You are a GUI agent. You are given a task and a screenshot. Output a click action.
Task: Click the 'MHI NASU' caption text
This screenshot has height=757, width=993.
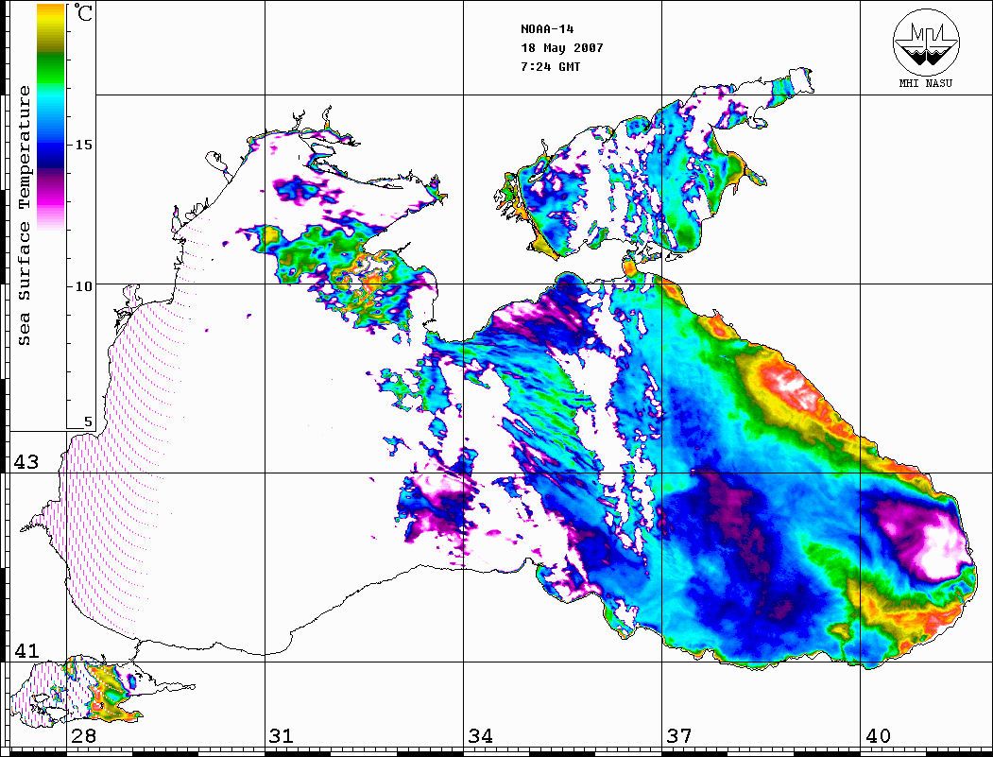(x=926, y=83)
